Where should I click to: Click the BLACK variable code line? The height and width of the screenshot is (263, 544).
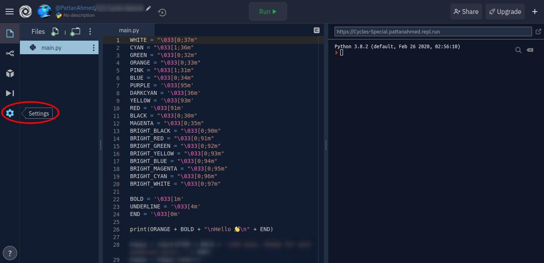click(x=164, y=116)
